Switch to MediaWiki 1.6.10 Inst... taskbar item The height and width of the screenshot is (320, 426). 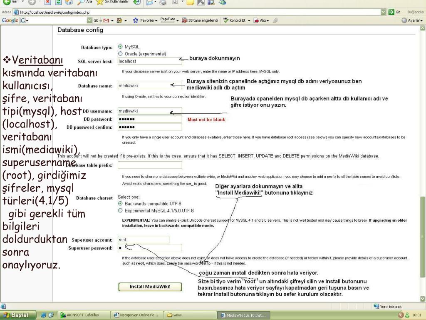[244, 315]
